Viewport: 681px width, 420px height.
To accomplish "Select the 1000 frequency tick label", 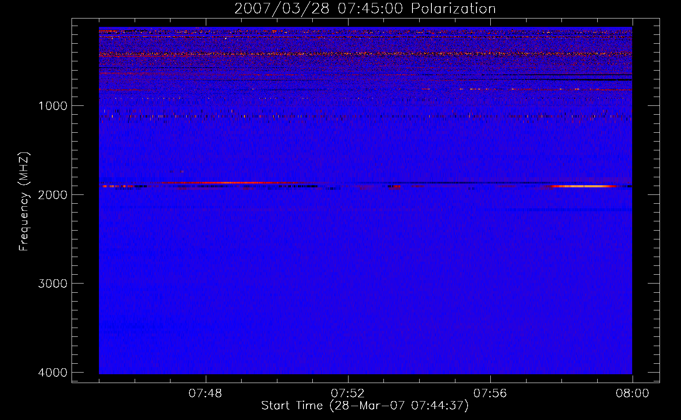I will coord(53,106).
